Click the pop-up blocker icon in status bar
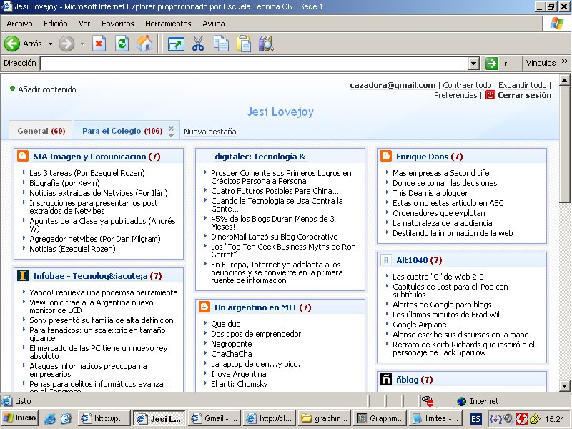The height and width of the screenshot is (429, 572). coord(427,401)
